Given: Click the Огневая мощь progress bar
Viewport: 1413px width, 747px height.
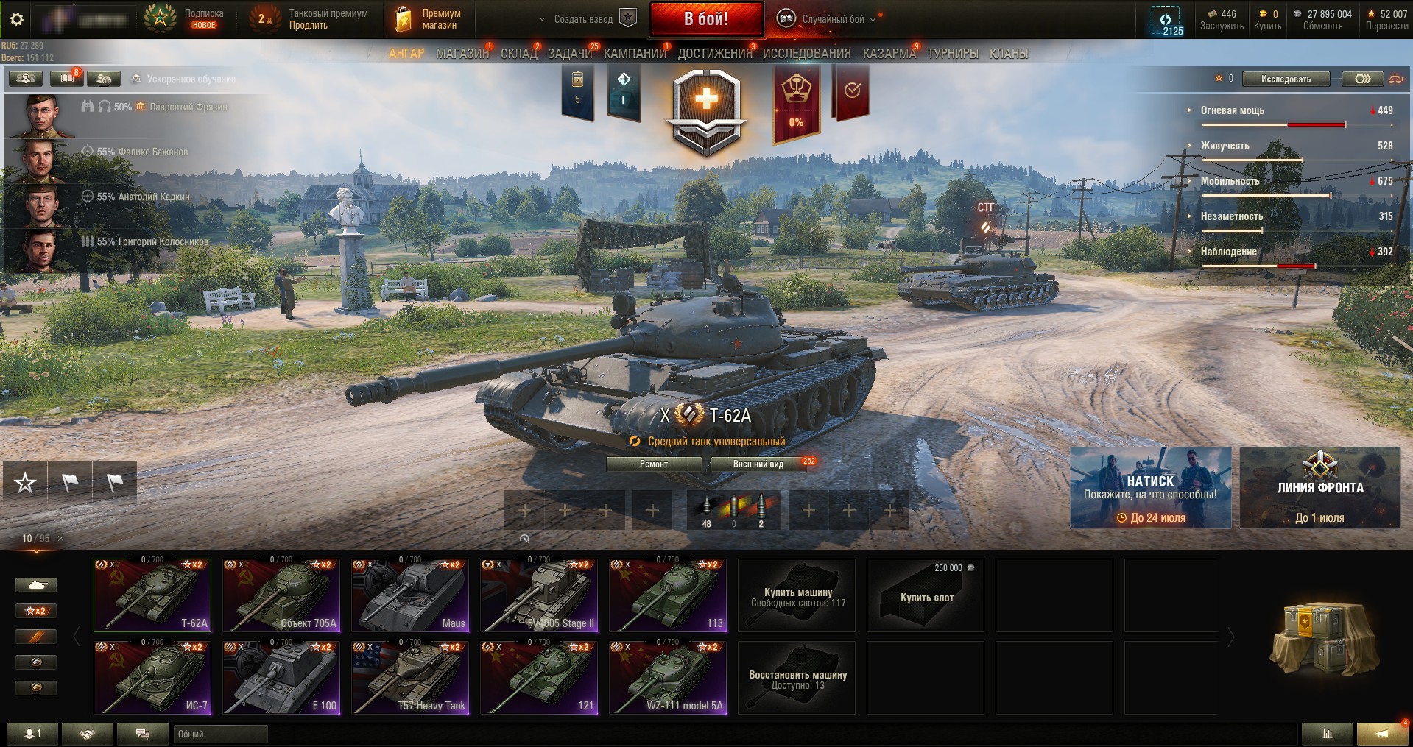Looking at the screenshot, I should [x=1273, y=125].
